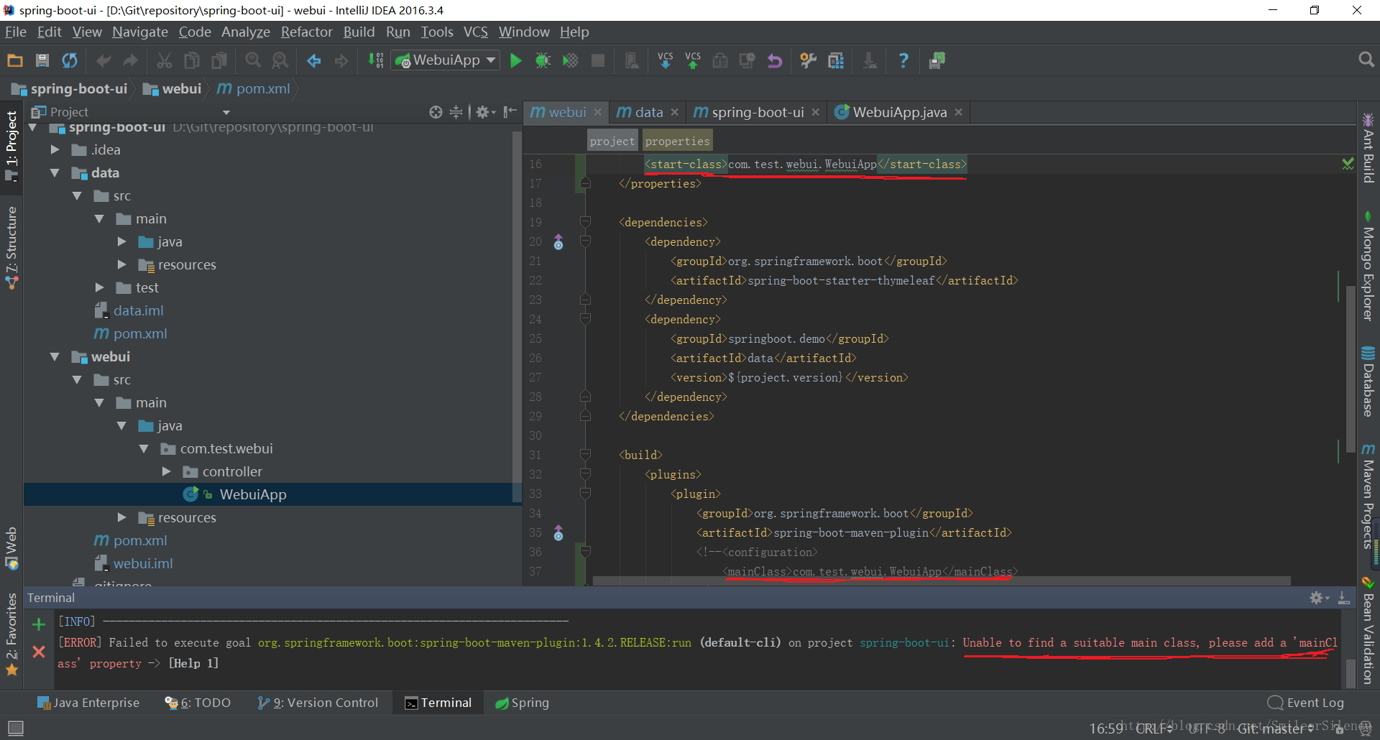Viewport: 1380px width, 740px height.
Task: Open Settings wrench icon
Action: [809, 61]
